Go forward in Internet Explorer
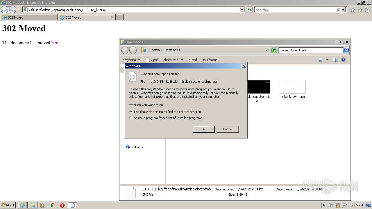The height and width of the screenshot is (209, 372). (12, 10)
